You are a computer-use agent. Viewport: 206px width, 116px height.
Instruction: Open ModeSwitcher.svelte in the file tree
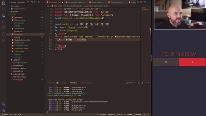(22, 40)
